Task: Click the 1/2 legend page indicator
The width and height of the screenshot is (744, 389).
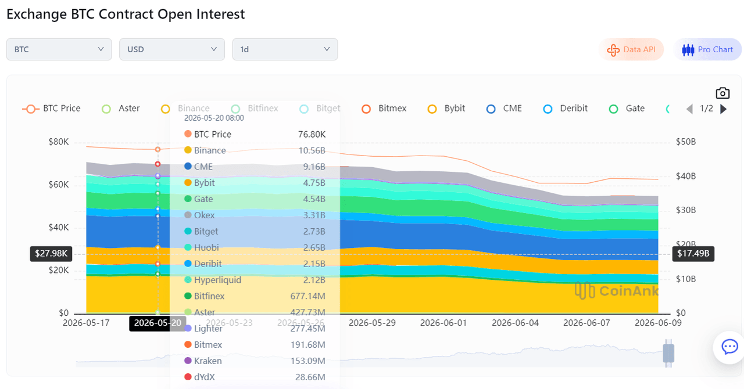Action: (x=706, y=109)
